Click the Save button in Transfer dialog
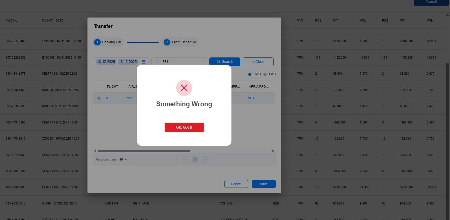This screenshot has width=450, height=220. (x=264, y=184)
